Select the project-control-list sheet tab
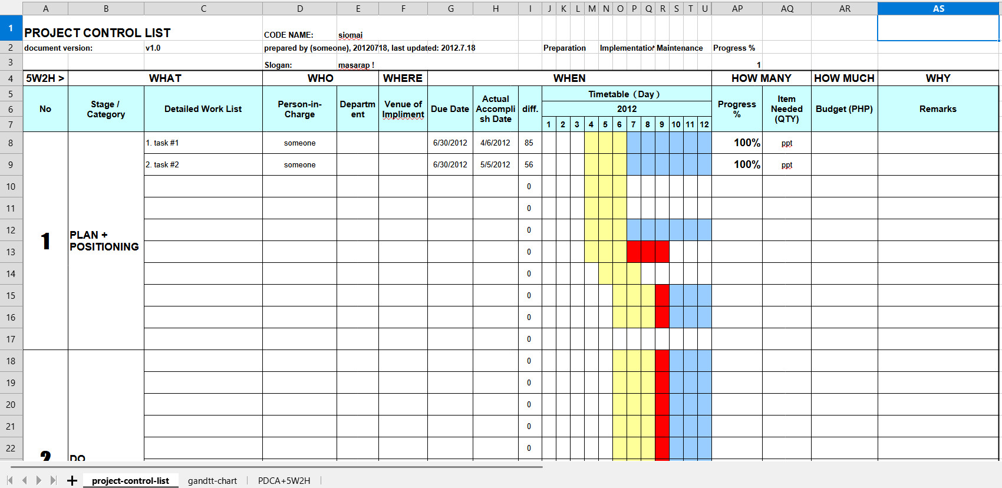This screenshot has height=488, width=1002. (130, 481)
